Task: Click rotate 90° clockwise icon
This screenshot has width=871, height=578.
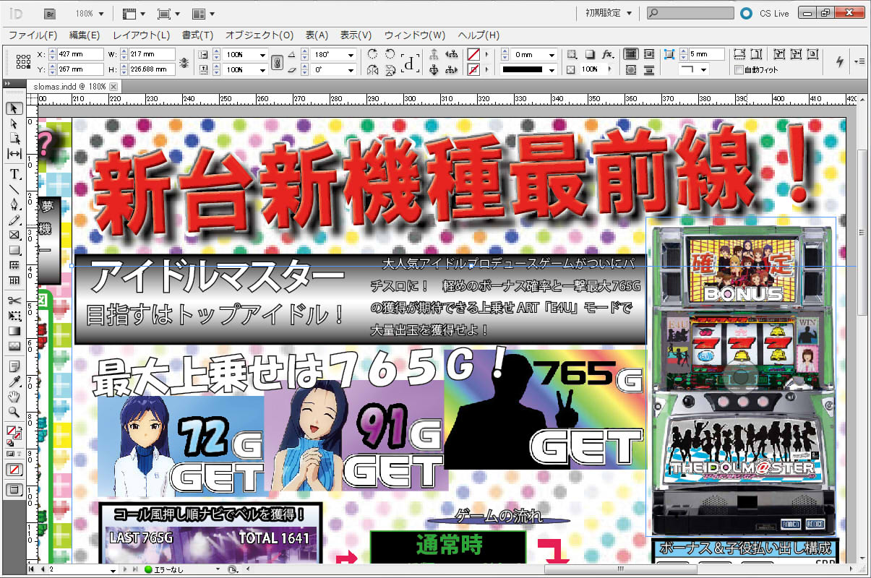Action: [373, 54]
